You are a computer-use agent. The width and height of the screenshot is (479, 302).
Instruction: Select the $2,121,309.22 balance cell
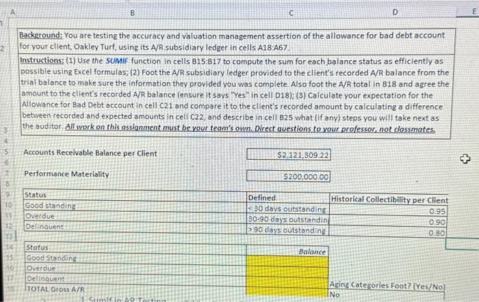pos(288,154)
